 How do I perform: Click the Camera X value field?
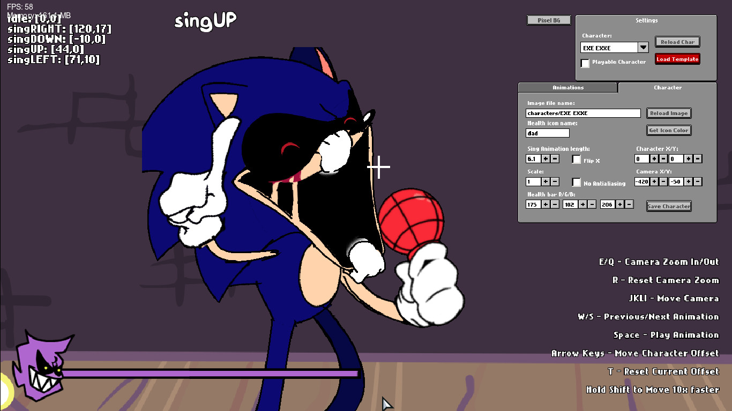pyautogui.click(x=642, y=182)
